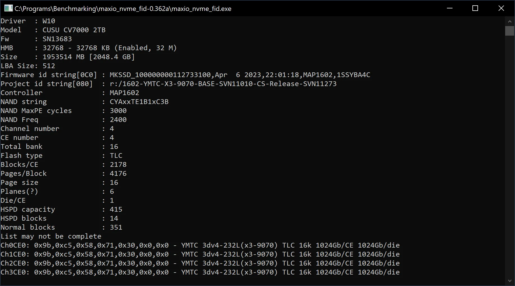Click the Ch0CE0 flash ID line
The image size is (515, 286).
point(200,245)
